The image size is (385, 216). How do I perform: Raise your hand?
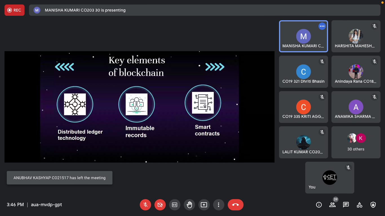coord(189,205)
